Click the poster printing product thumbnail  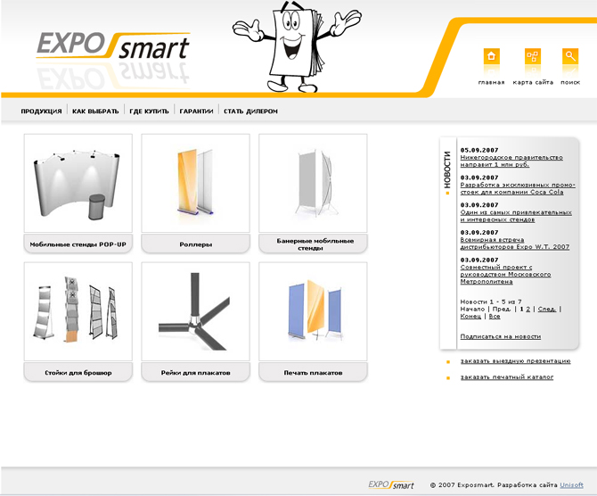pos(313,311)
